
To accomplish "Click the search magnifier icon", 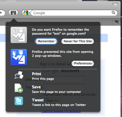I will tap(113, 12).
